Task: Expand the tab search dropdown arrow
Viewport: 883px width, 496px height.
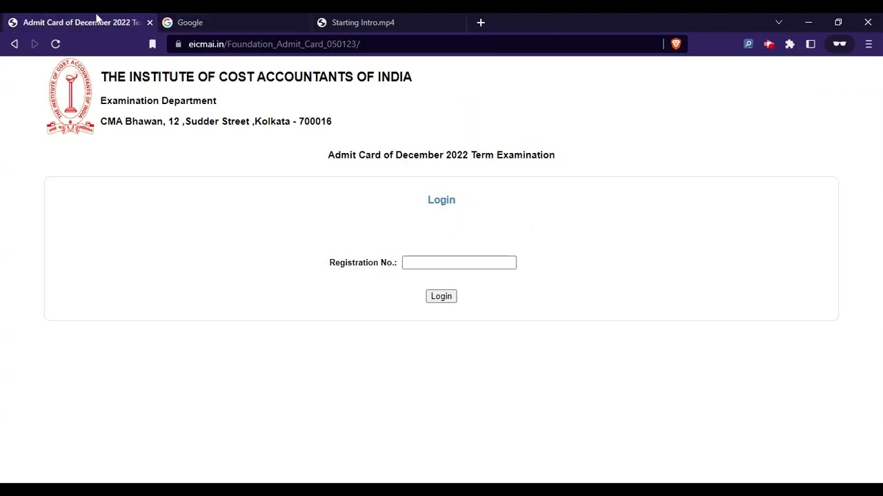Action: [x=779, y=23]
